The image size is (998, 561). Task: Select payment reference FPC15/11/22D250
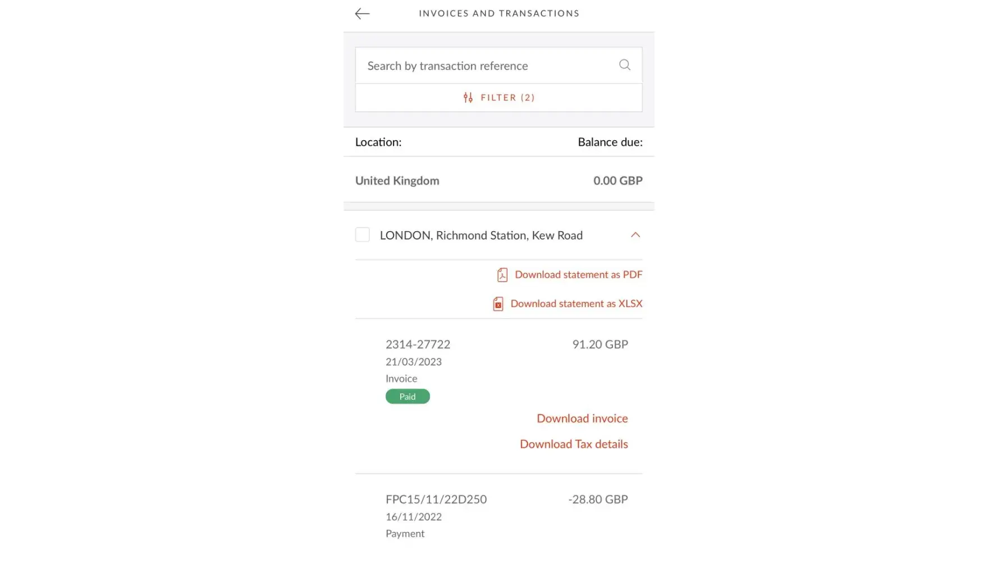(x=436, y=499)
